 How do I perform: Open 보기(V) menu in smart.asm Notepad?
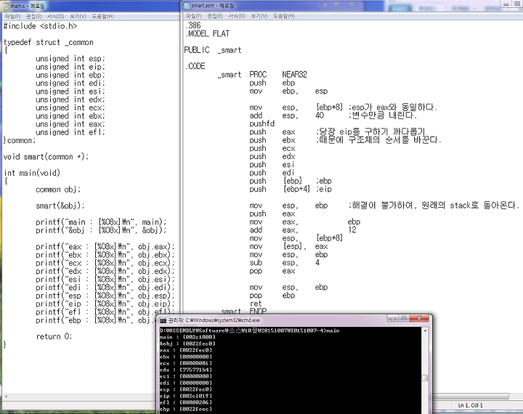click(259, 16)
